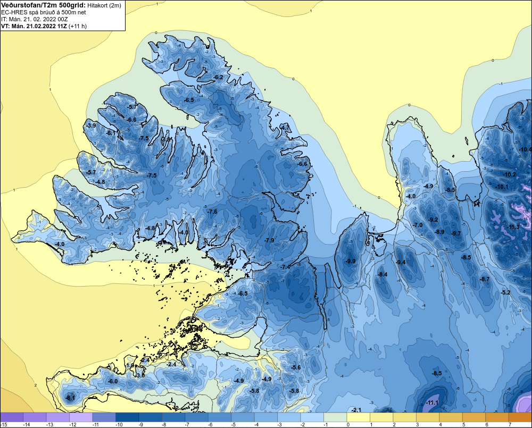
Task: Select the -7.9 temperature value
Action: (x=269, y=240)
